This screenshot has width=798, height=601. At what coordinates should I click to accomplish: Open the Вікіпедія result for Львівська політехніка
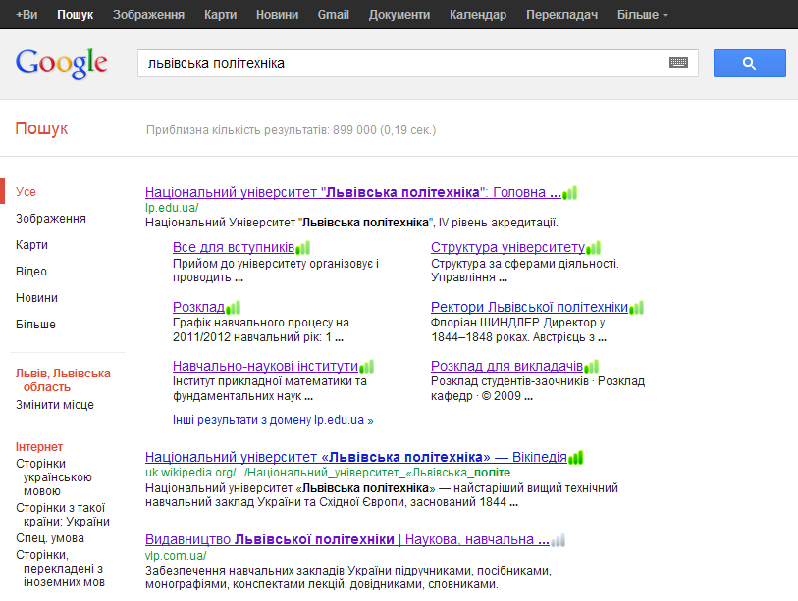(x=356, y=457)
